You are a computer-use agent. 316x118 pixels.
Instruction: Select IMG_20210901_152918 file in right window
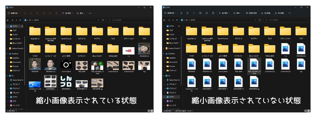tap(254, 66)
